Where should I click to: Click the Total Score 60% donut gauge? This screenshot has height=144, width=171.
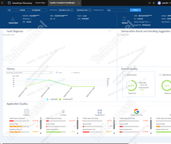[131, 86]
